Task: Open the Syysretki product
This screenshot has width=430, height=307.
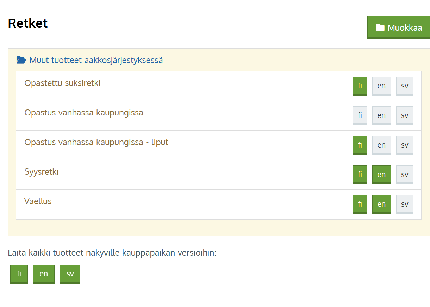Action: [41, 172]
